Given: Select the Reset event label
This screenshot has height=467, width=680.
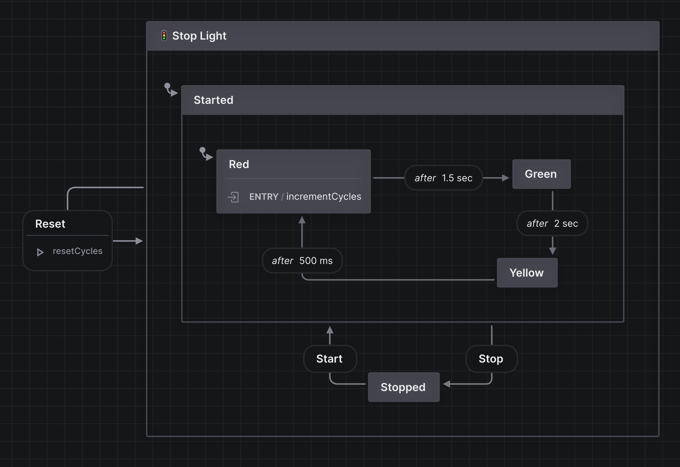Looking at the screenshot, I should 50,224.
